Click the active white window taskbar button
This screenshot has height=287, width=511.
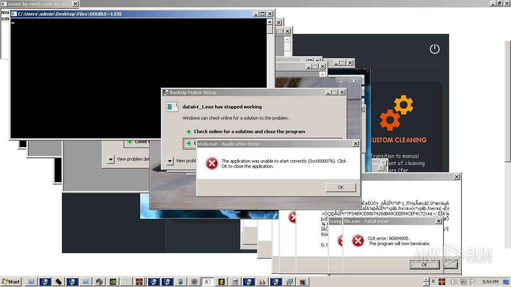click(x=208, y=282)
